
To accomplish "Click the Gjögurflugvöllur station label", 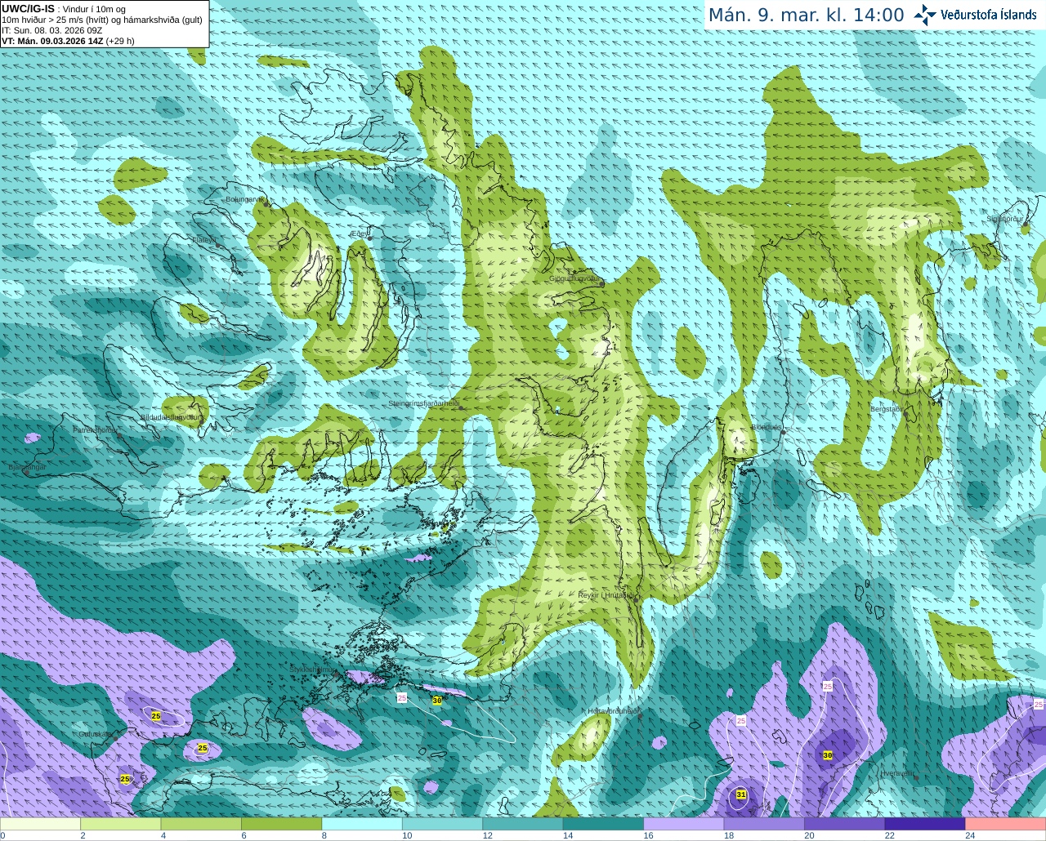I will [x=574, y=278].
